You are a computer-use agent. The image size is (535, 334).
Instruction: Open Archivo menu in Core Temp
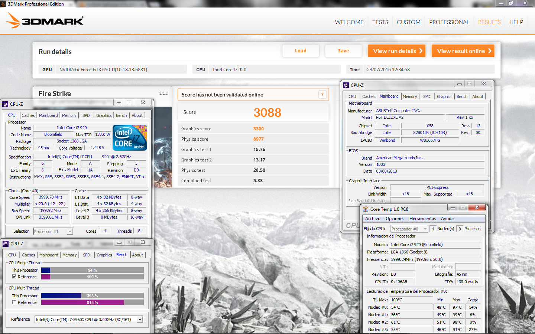tap(373, 219)
